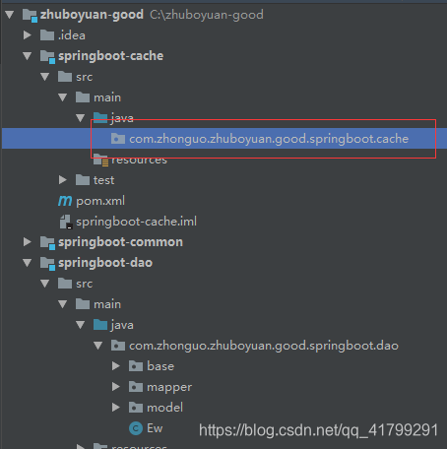Viewport: 447px width, 449px height.
Task: Click java source folder icon under springboot-dao
Action: coord(100,325)
